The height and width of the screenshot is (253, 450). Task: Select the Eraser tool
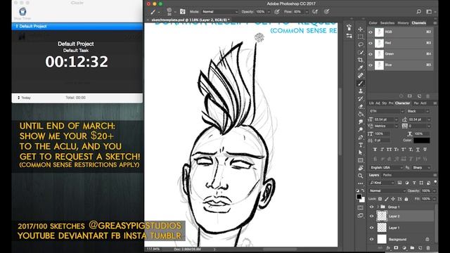(x=361, y=106)
